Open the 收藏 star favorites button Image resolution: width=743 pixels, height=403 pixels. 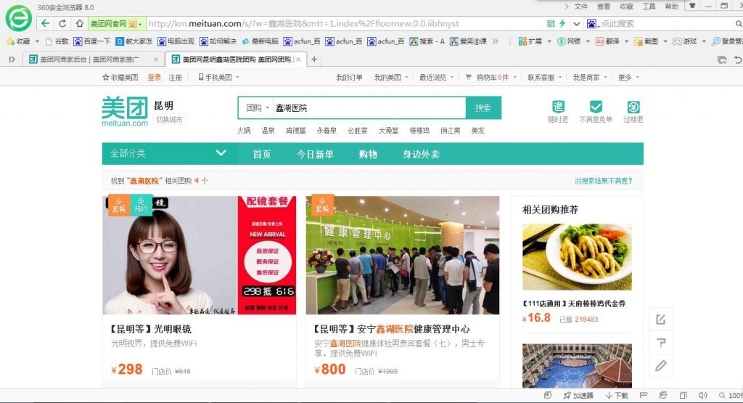pyautogui.click(x=18, y=41)
